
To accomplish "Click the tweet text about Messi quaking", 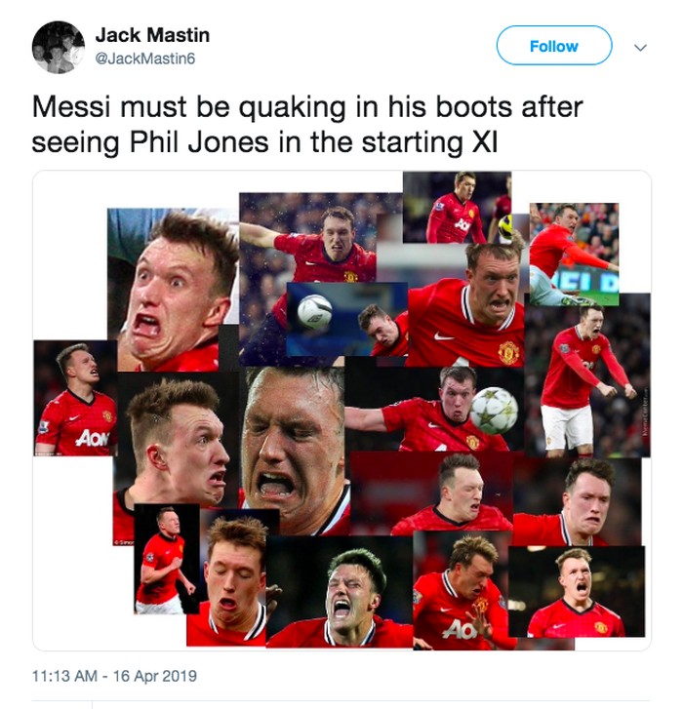I will tap(307, 125).
